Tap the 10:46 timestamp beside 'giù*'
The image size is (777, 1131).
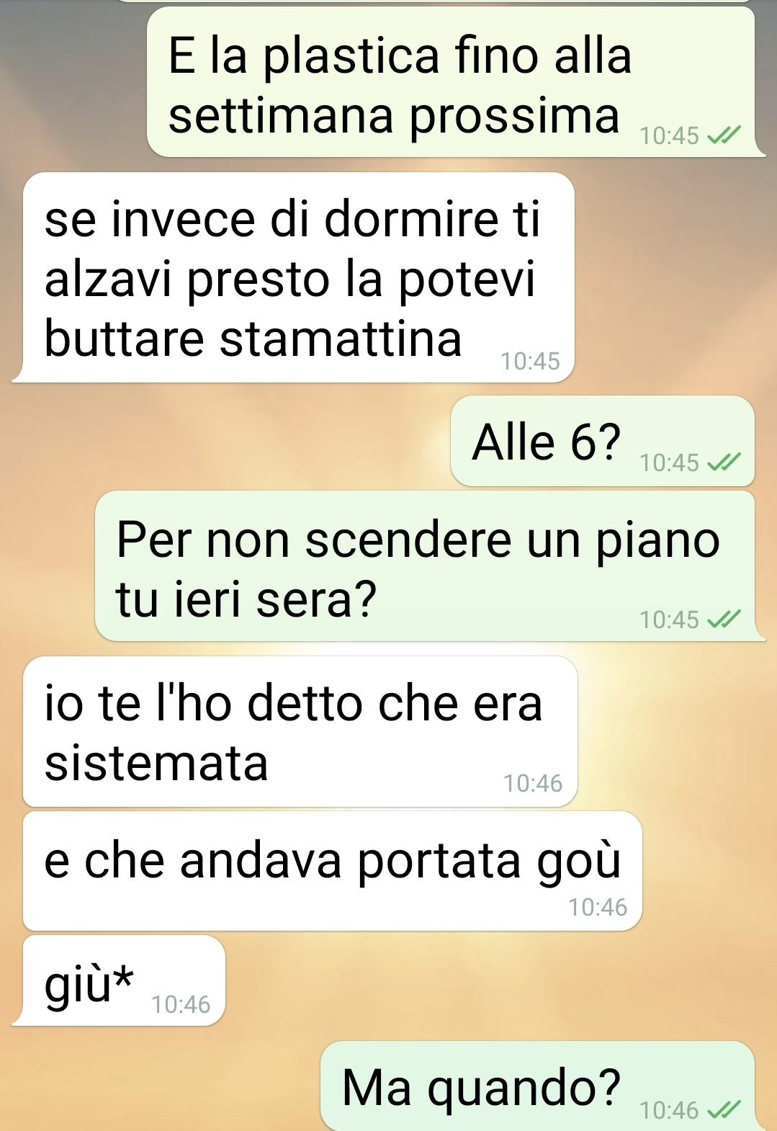181,1004
